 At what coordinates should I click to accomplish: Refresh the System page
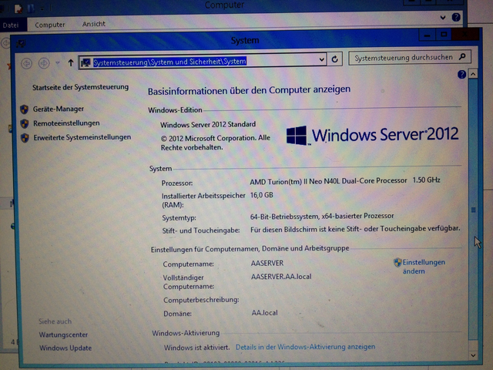pos(334,59)
